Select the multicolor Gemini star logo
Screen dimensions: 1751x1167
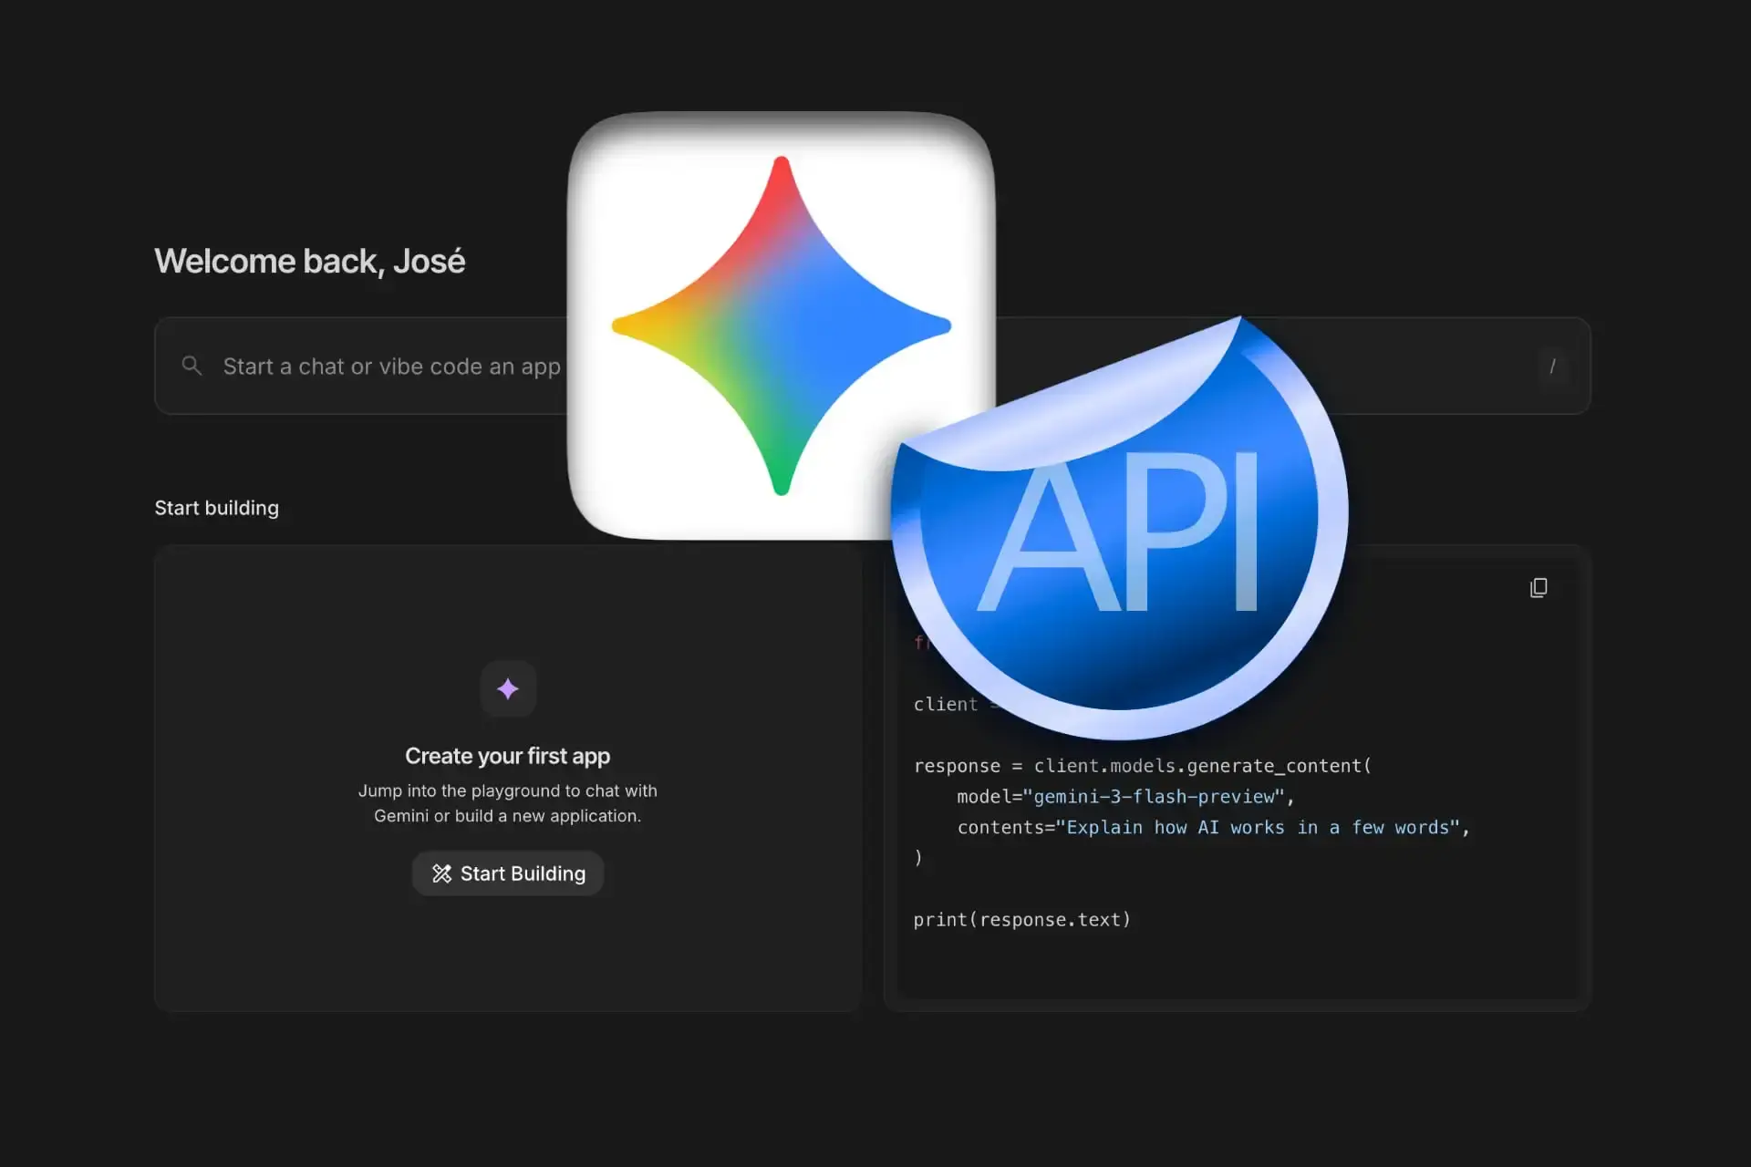click(x=781, y=325)
